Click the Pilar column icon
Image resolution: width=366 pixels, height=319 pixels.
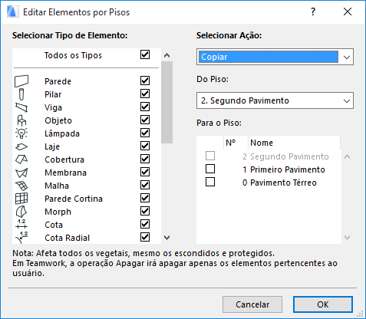(21, 94)
